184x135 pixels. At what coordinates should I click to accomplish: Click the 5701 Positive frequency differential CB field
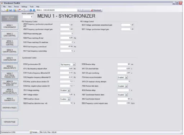coord(66,73)
